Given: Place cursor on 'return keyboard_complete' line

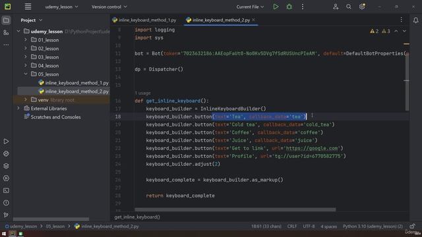Looking at the screenshot, I should [180, 196].
